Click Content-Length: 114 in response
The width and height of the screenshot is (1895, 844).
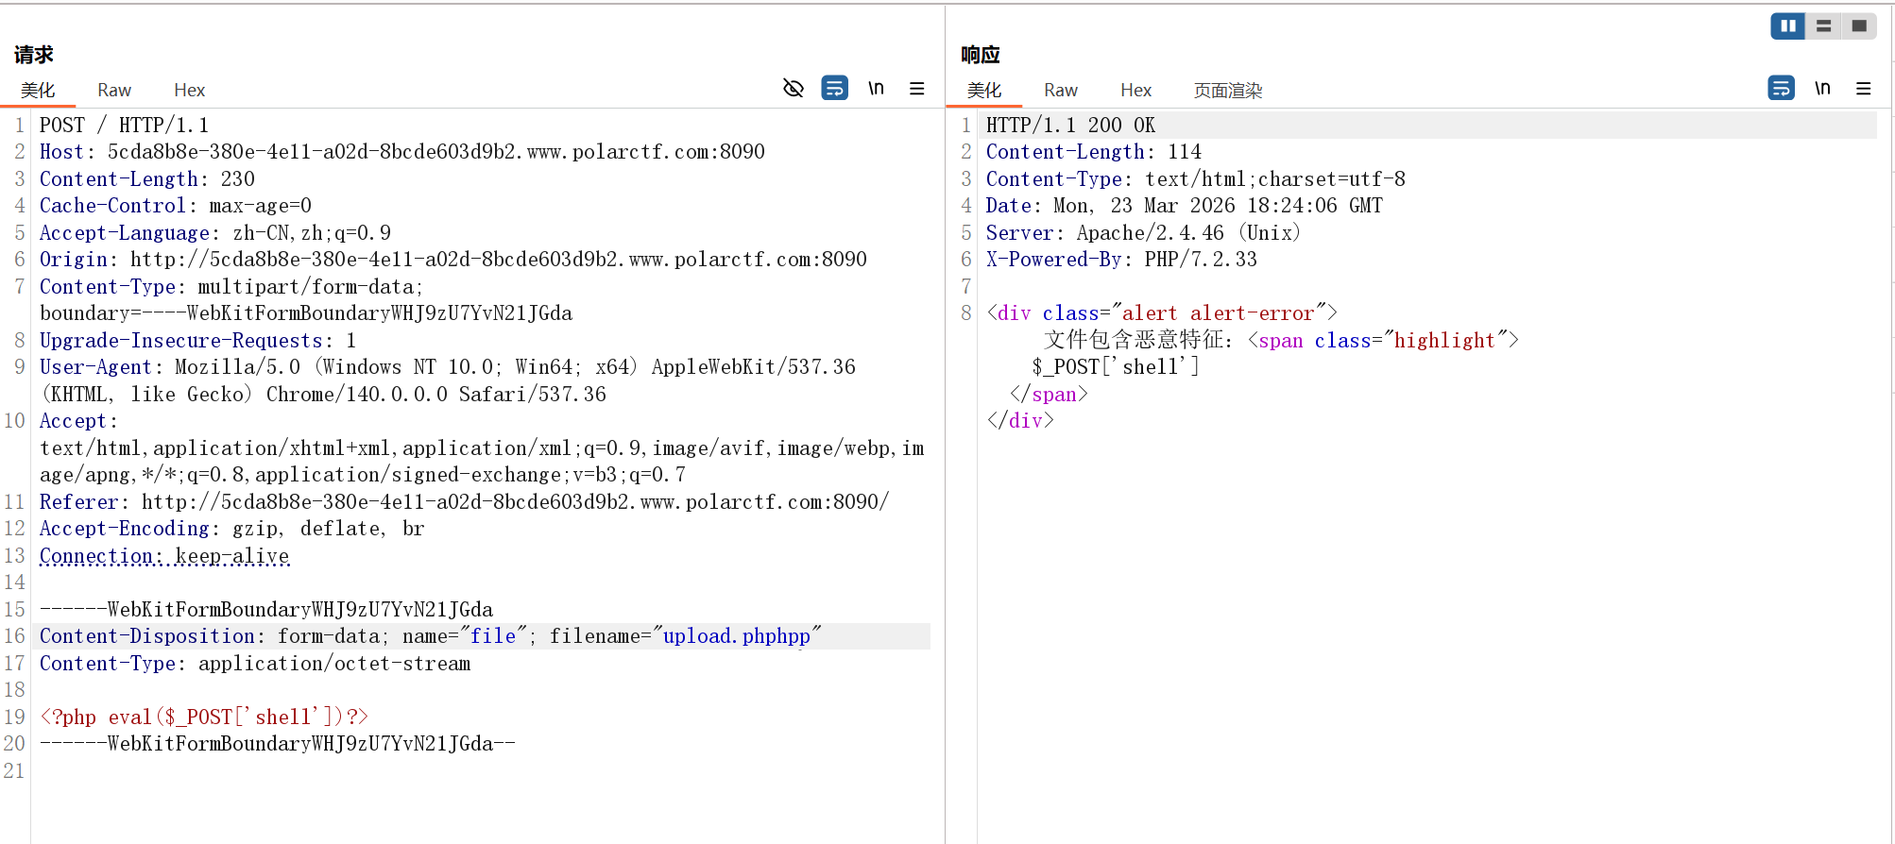click(x=1094, y=152)
